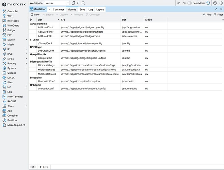Select the cTunnelConf mount row

pos(125,44)
